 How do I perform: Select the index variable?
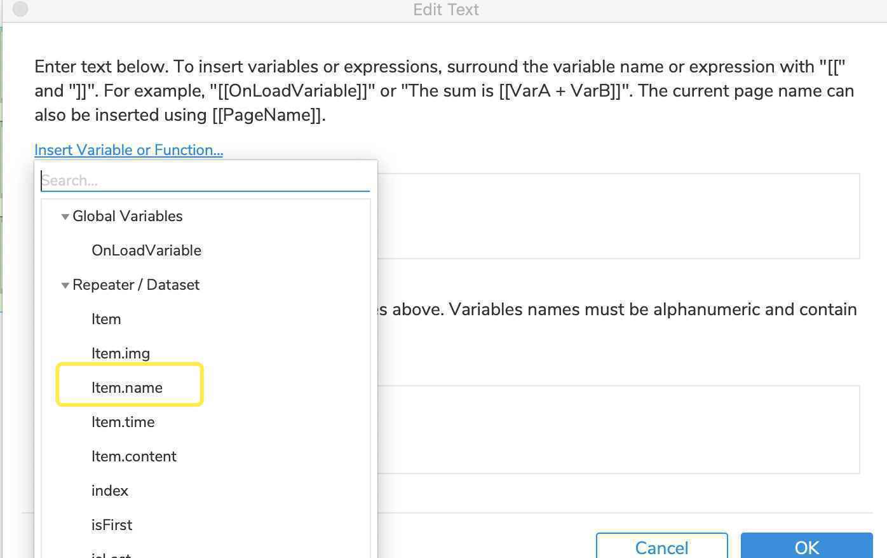pyautogui.click(x=110, y=491)
